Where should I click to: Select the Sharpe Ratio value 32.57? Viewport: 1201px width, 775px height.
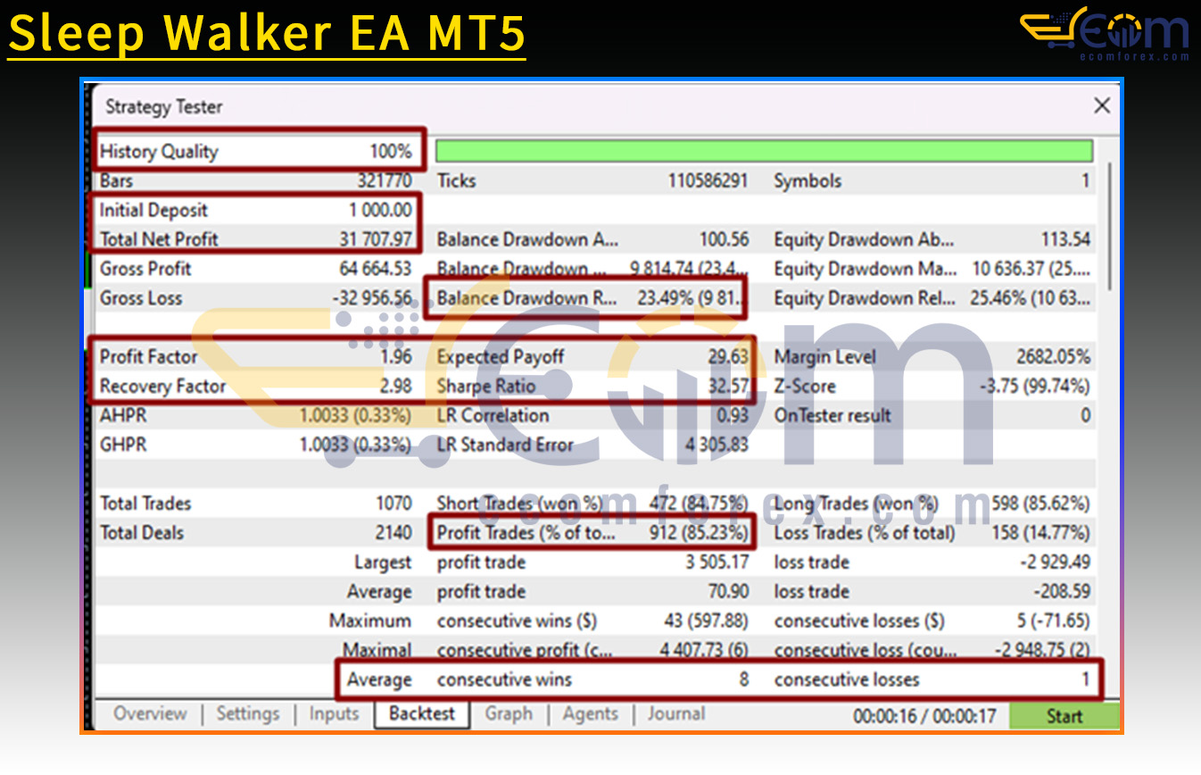(728, 387)
